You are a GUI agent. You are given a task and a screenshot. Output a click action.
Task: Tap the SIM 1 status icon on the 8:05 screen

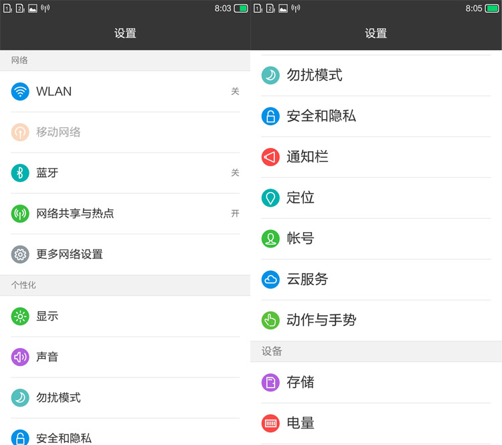[258, 8]
